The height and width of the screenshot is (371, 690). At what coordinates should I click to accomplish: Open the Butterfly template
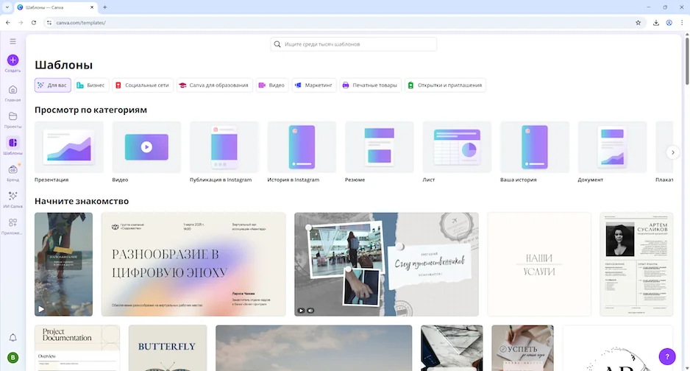pyautogui.click(x=168, y=348)
